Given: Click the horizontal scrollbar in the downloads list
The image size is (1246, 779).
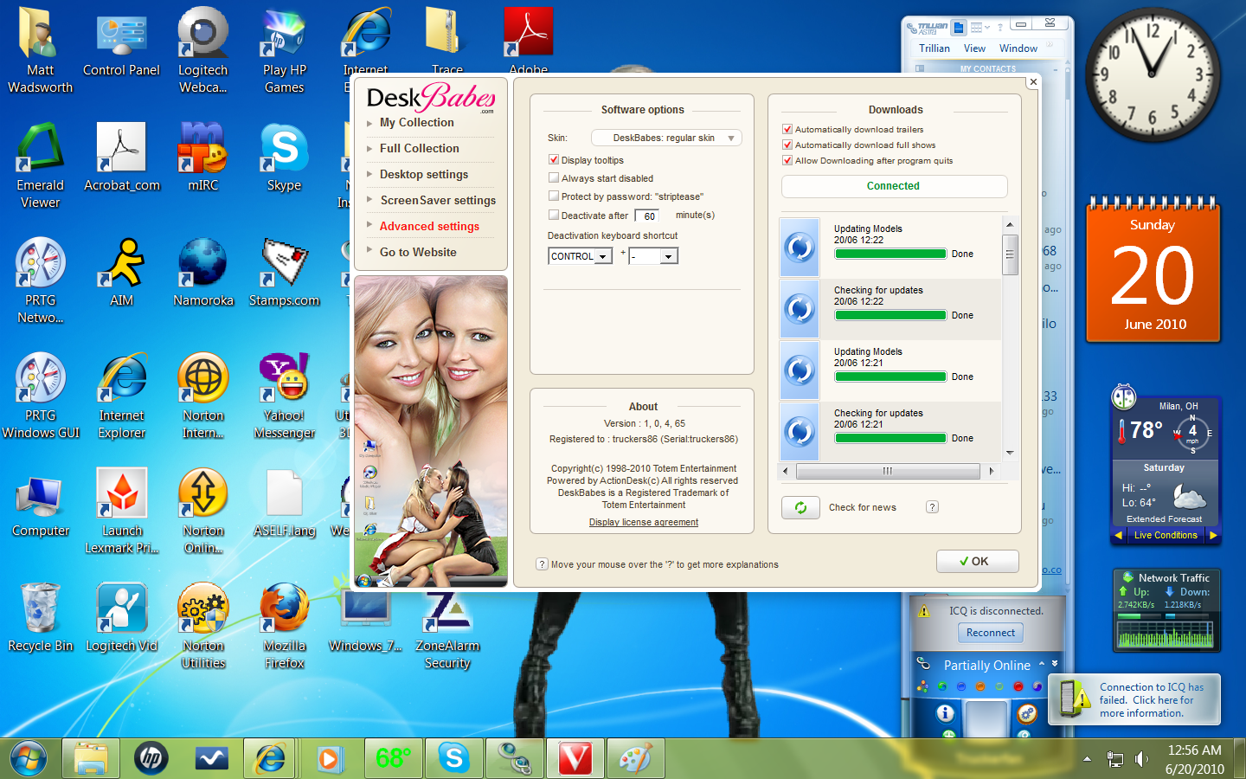Looking at the screenshot, I should point(887,471).
